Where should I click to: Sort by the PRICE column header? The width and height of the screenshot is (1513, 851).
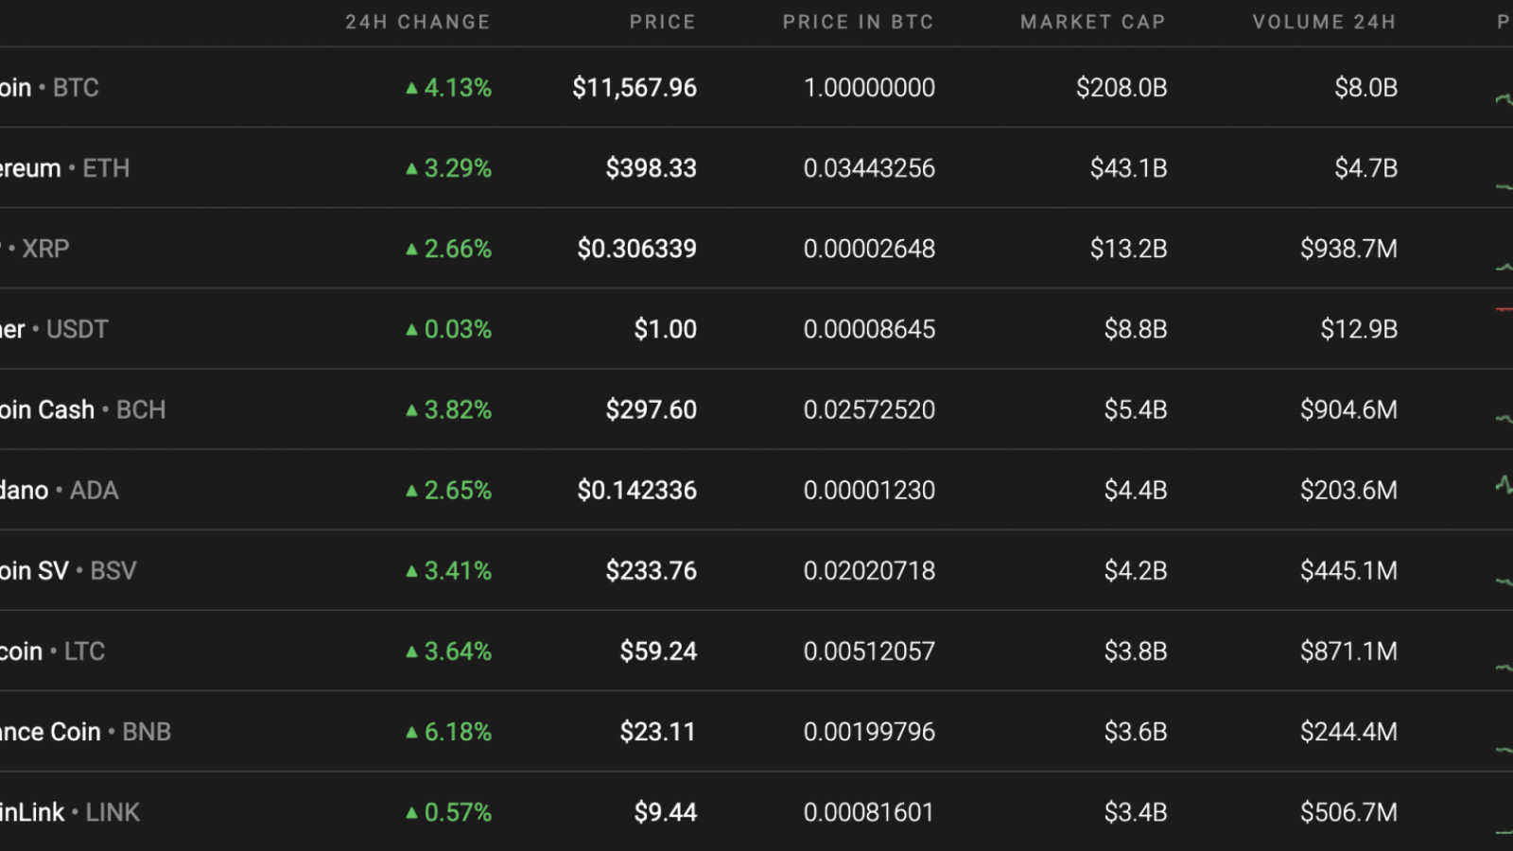click(x=662, y=22)
